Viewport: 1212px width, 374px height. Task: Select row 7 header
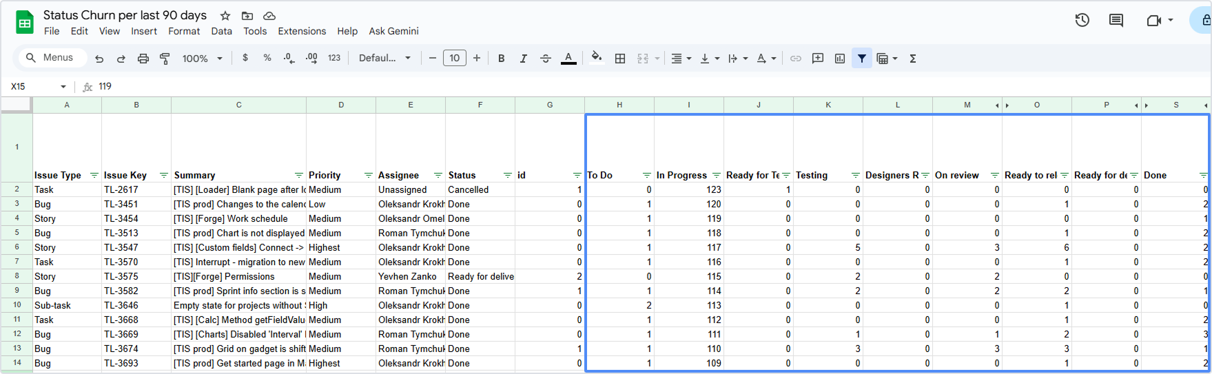click(x=17, y=262)
